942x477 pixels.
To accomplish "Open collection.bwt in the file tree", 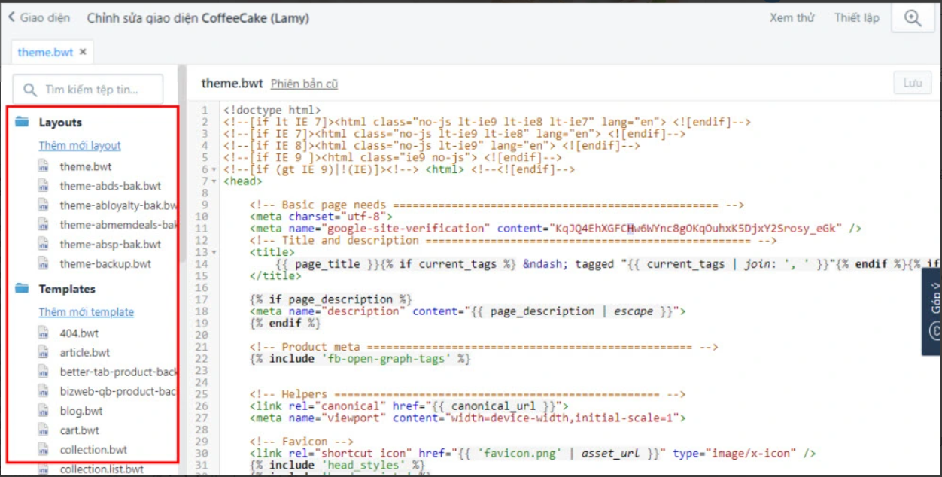I will pyautogui.click(x=93, y=450).
